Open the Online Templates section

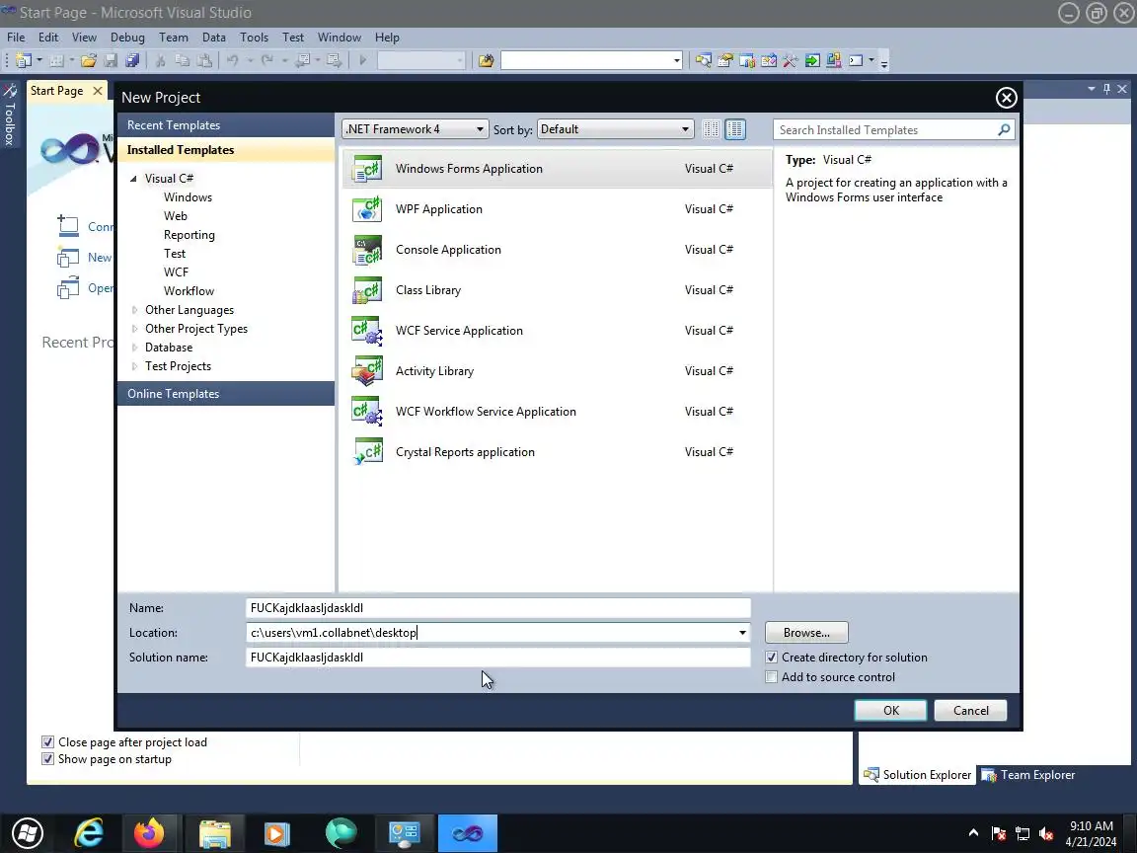click(225, 393)
